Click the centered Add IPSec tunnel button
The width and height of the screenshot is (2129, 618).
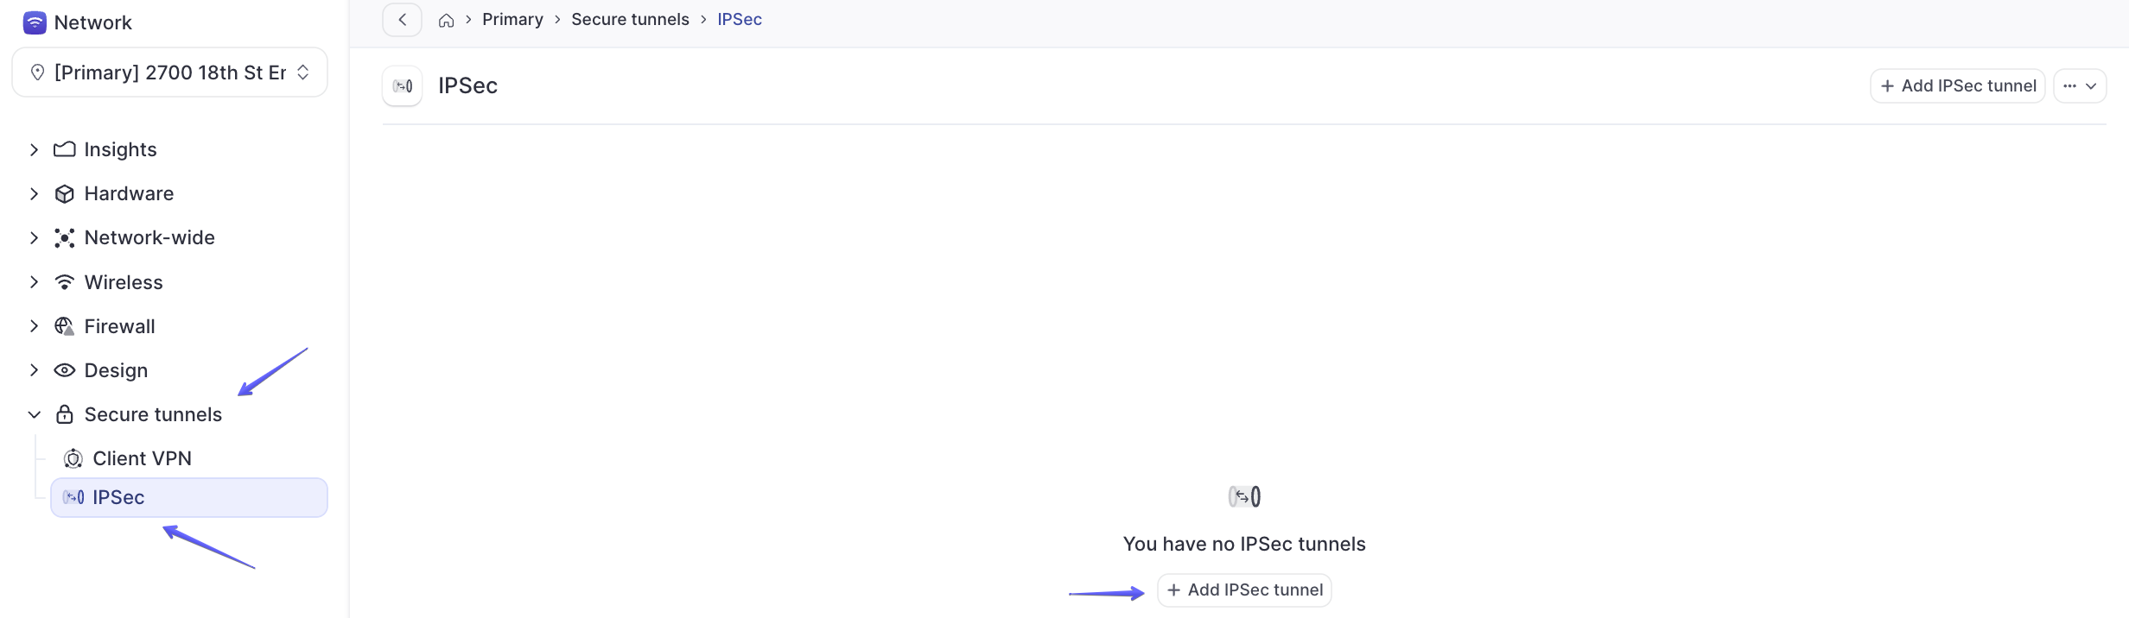coord(1244,590)
